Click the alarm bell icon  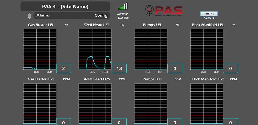(x=29, y=16)
